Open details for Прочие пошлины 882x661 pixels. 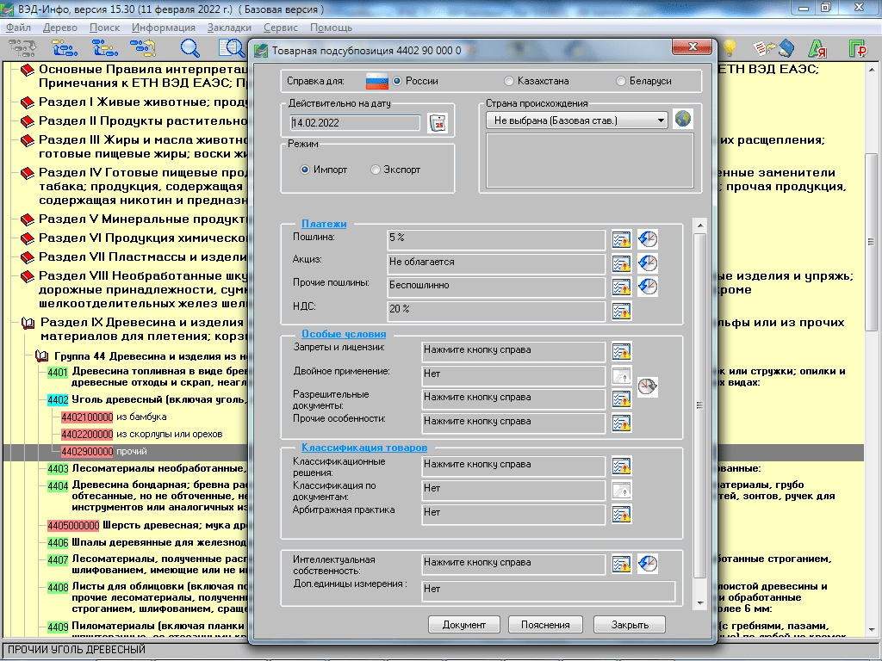coord(621,287)
